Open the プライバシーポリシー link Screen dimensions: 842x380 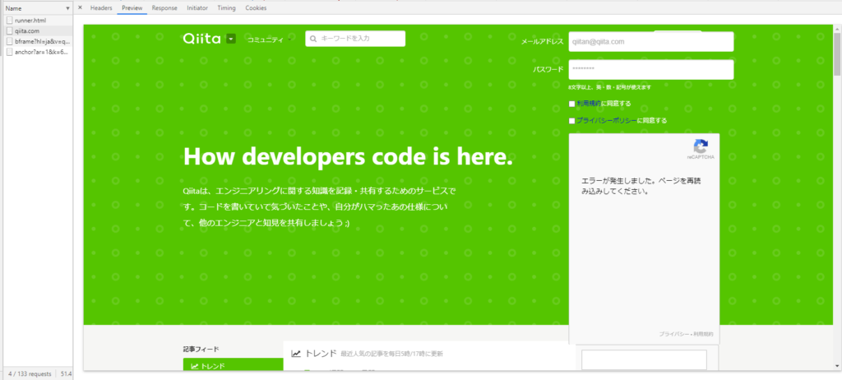tap(607, 121)
